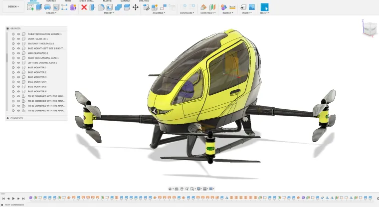This screenshot has height=207, width=379.
Task: Expand the RIGHT SIDE LANDING GEAR node
Action: pyautogui.click(x=13, y=58)
